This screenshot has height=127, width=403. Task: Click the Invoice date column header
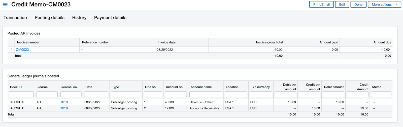pyautogui.click(x=166, y=42)
